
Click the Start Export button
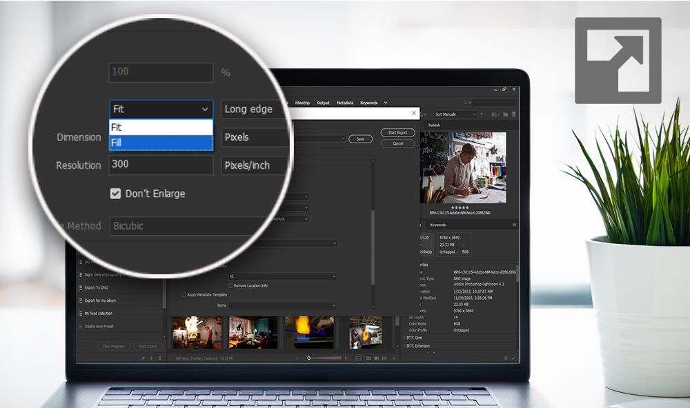coord(398,132)
